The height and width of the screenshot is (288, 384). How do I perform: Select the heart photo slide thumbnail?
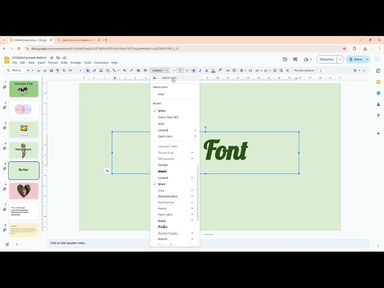24,191
